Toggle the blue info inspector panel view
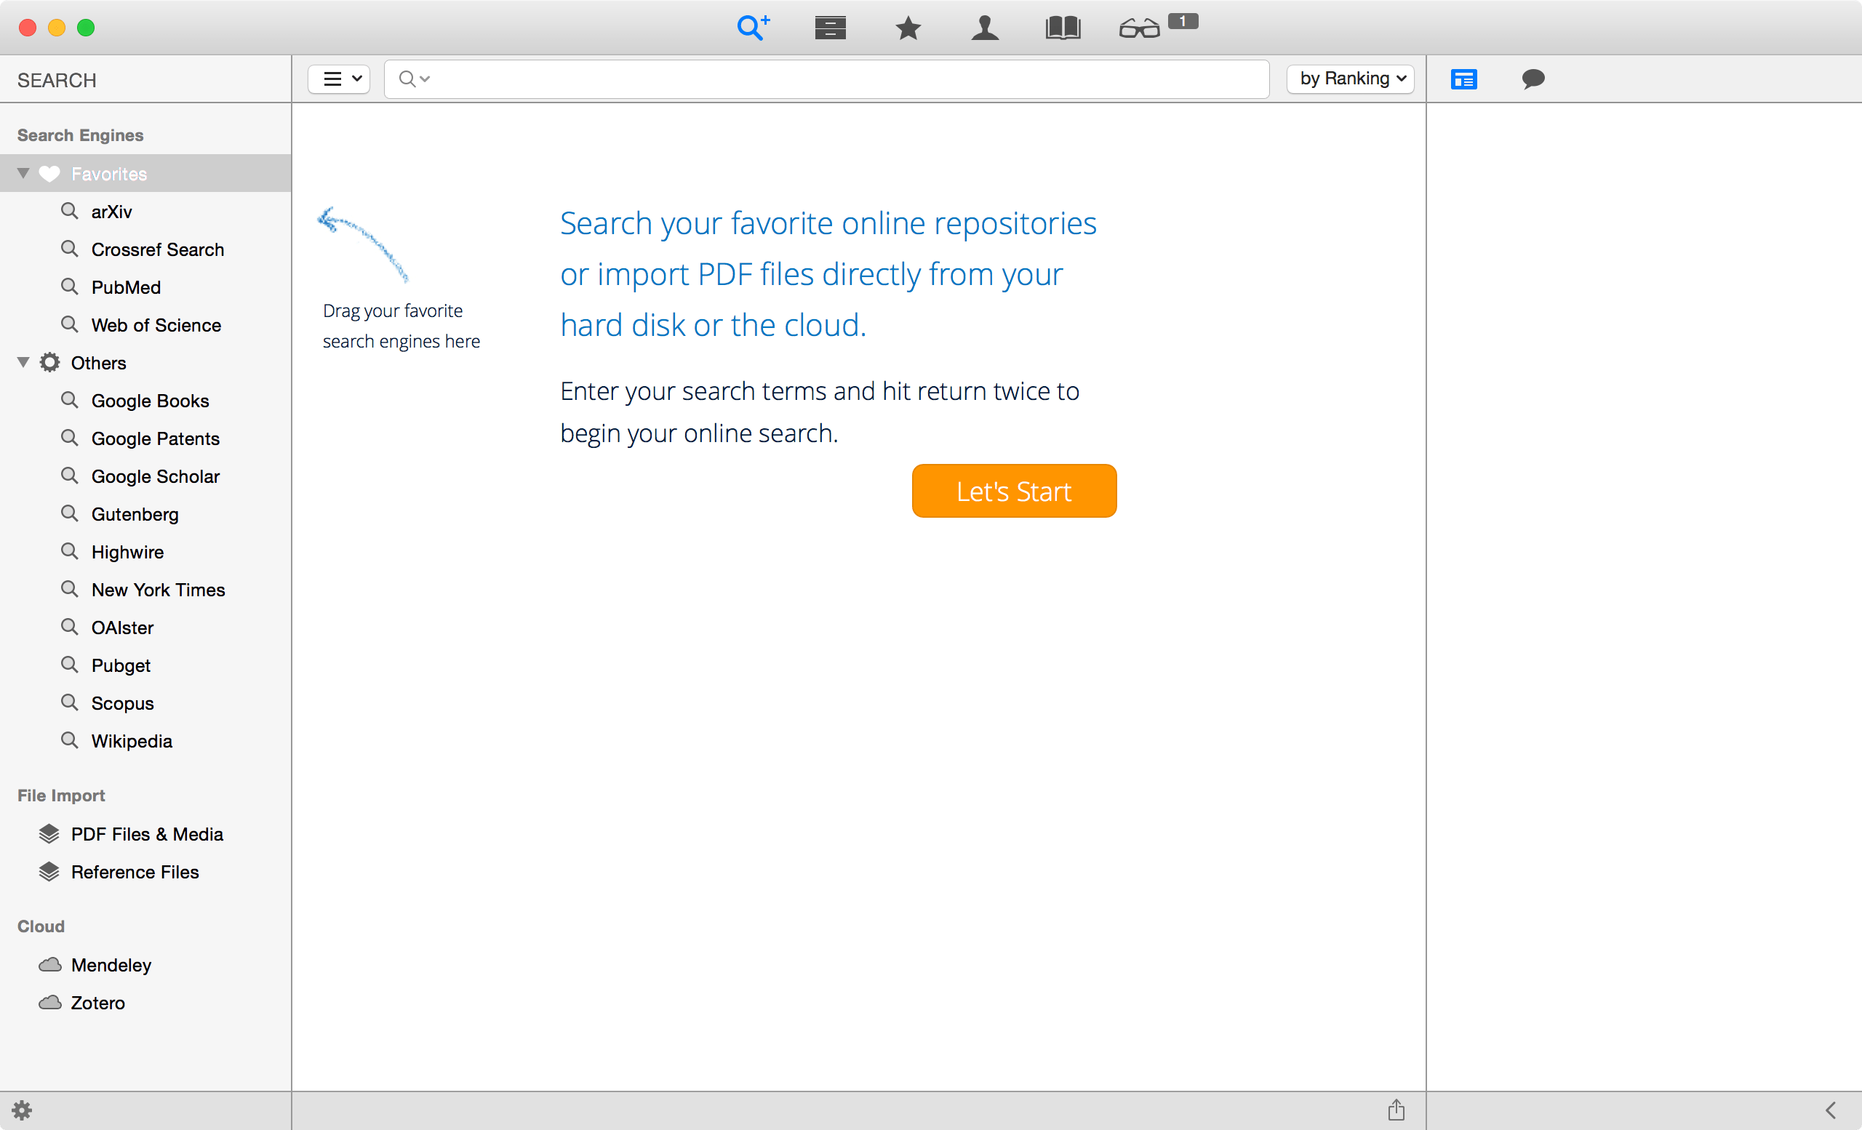Screen dimensions: 1862x1130 [x=1463, y=79]
